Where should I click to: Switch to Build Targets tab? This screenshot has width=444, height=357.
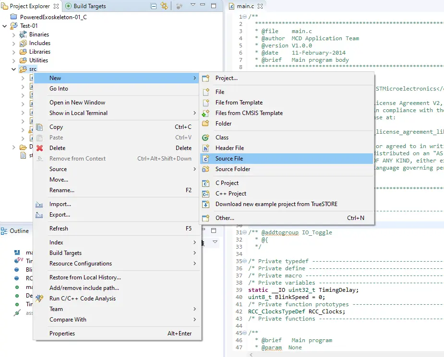tap(86, 6)
